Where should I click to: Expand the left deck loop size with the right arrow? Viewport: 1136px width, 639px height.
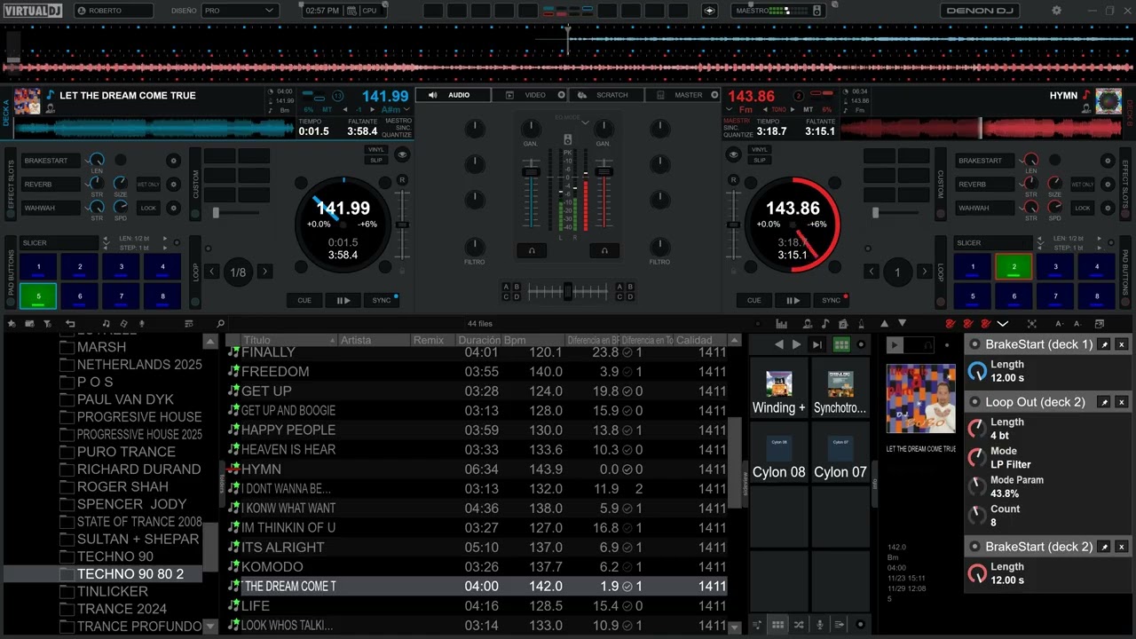point(264,272)
